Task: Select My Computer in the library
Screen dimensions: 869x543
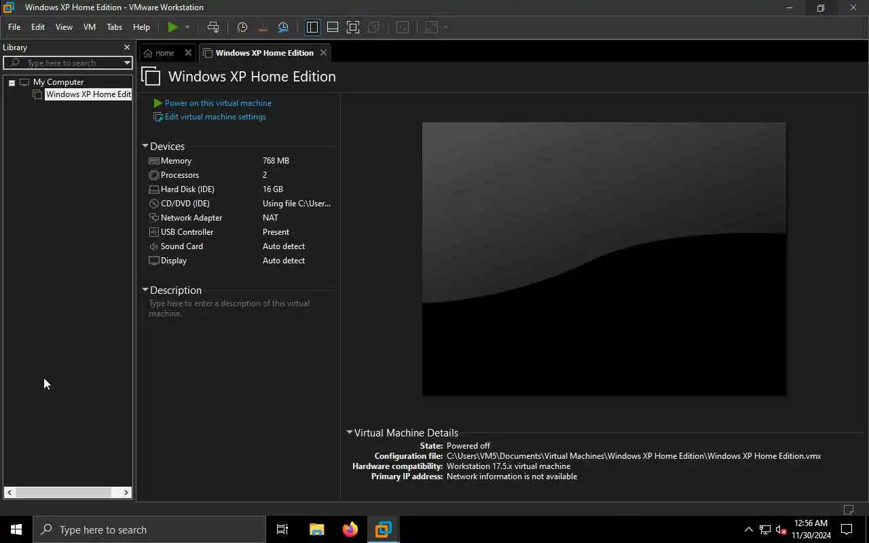Action: coord(58,82)
